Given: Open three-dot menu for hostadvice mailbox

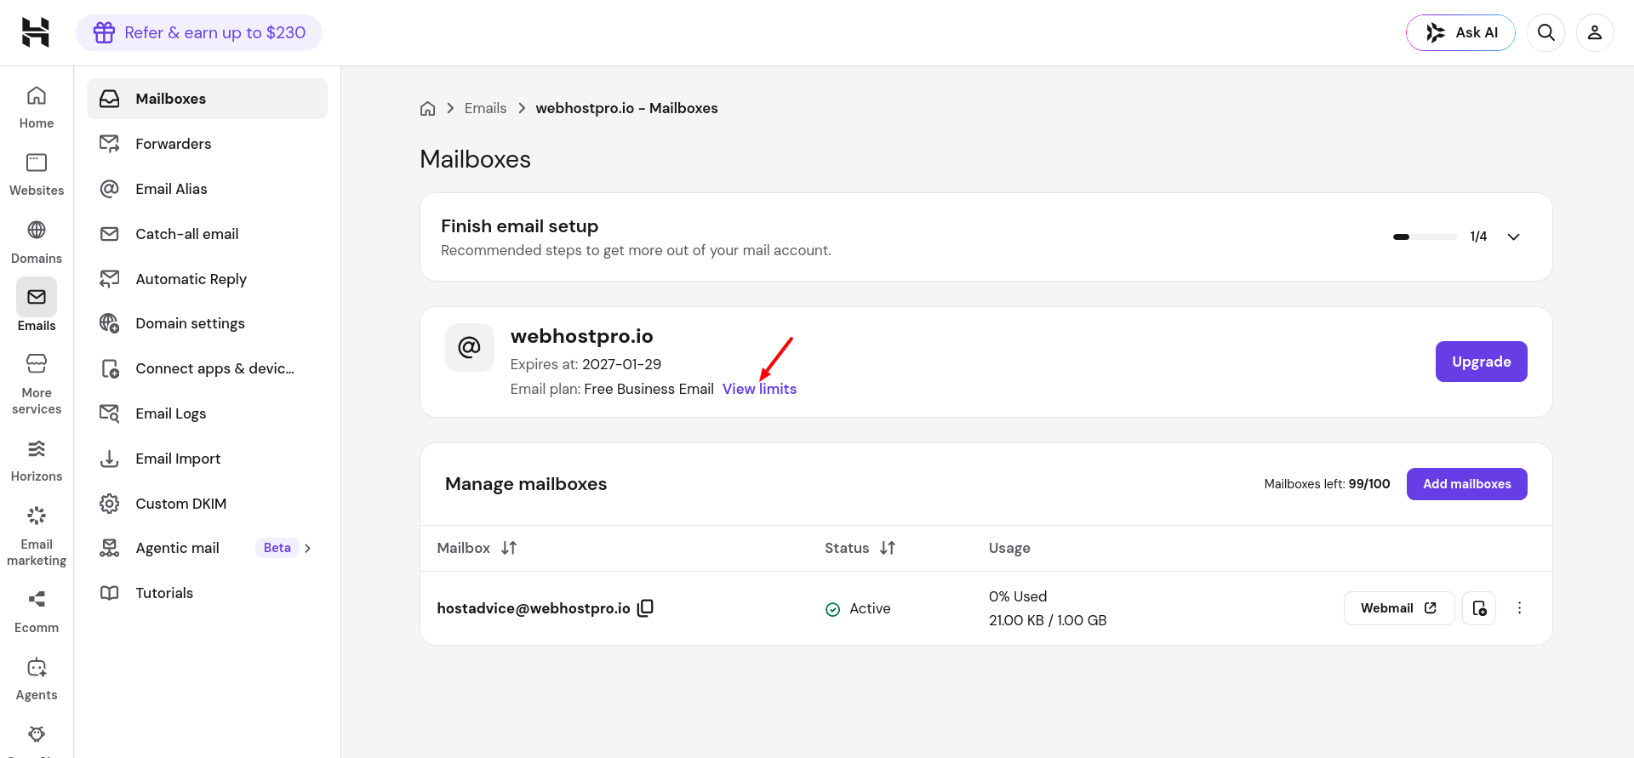Looking at the screenshot, I should tap(1519, 608).
